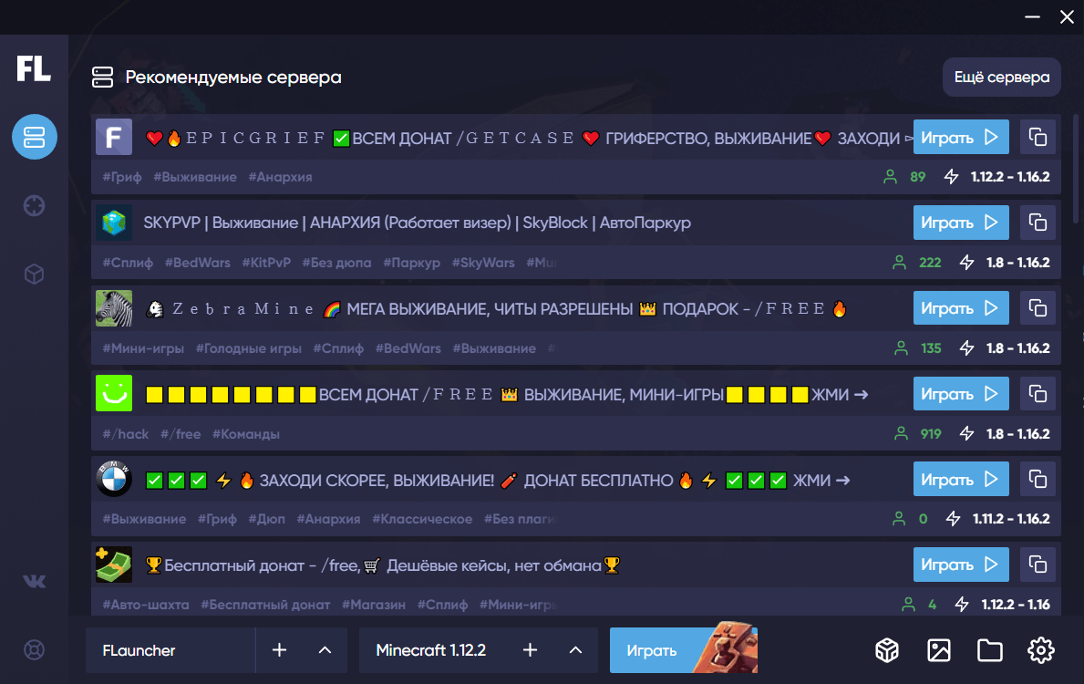Click the FL logo
Viewport: 1084px width, 684px height.
34,68
